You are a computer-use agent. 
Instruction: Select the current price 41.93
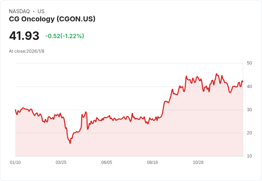tap(24, 36)
